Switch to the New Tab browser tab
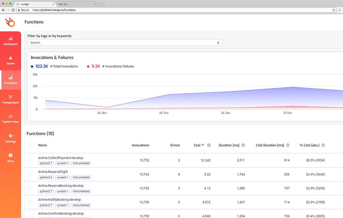Image resolution: width=343 pixels, height=218 pixels. 76,4
